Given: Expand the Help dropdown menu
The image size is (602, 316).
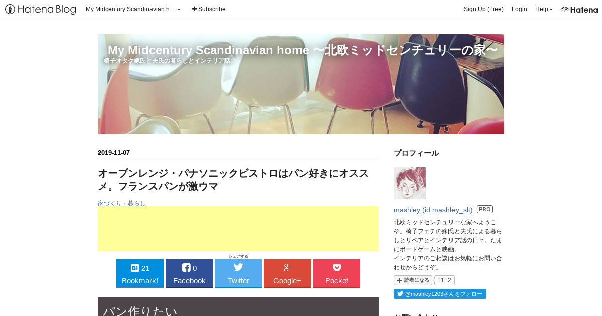Looking at the screenshot, I should (x=544, y=9).
